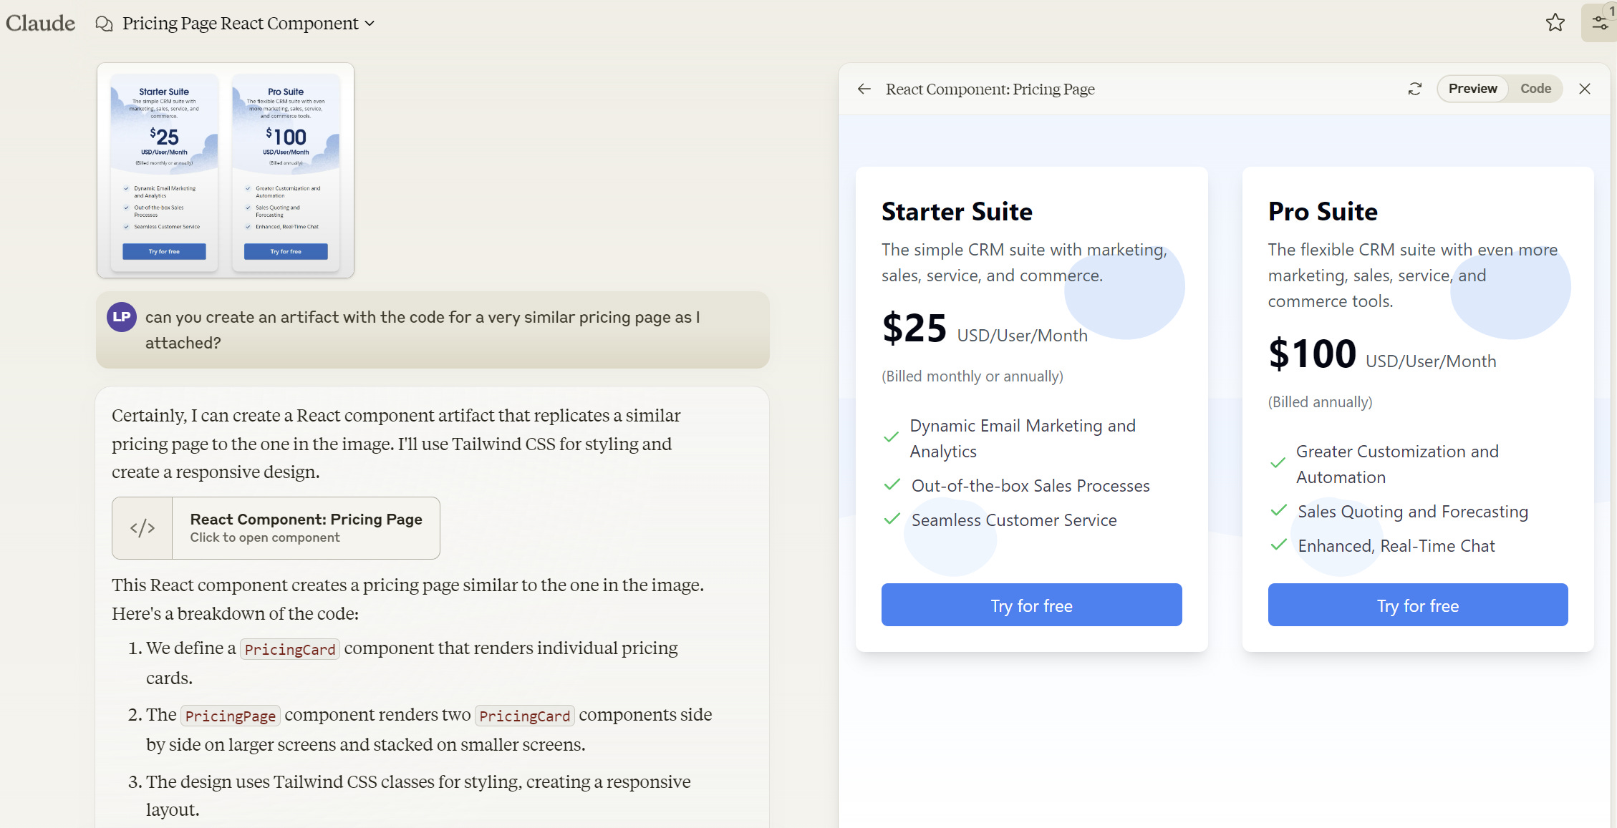Click the back arrow in artifact panel
Image resolution: width=1617 pixels, height=828 pixels.
(x=864, y=89)
